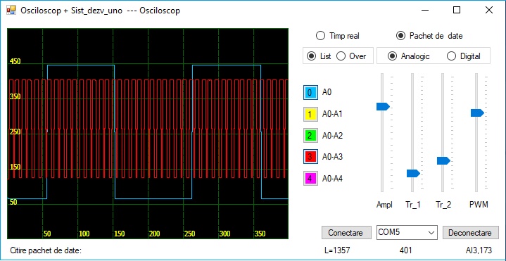Screen dimensions: 506x261
Task: Click the application icon in title bar
Action: (11, 11)
